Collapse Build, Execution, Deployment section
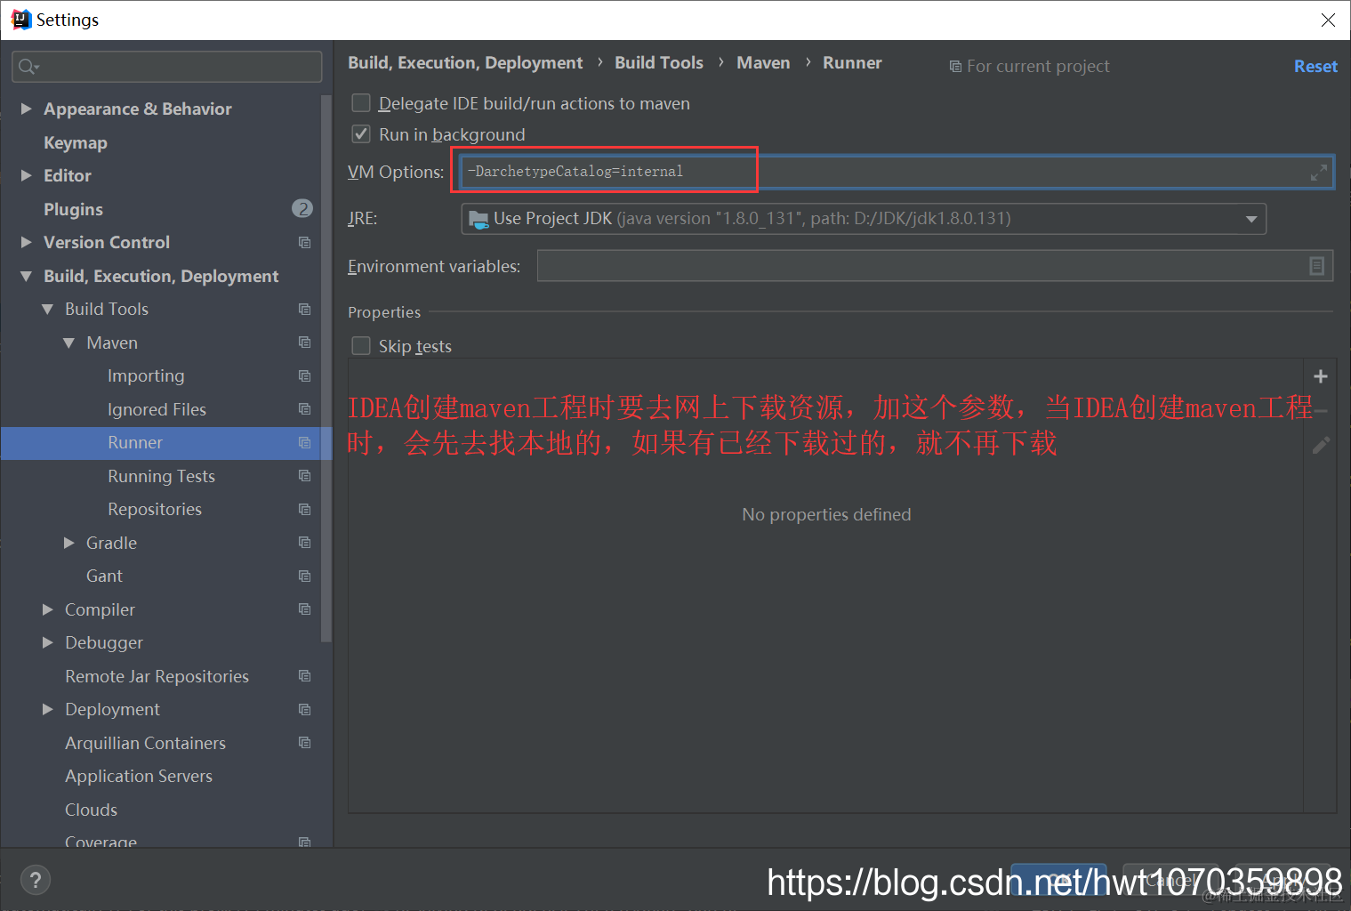Image resolution: width=1351 pixels, height=911 pixels. pyautogui.click(x=26, y=276)
